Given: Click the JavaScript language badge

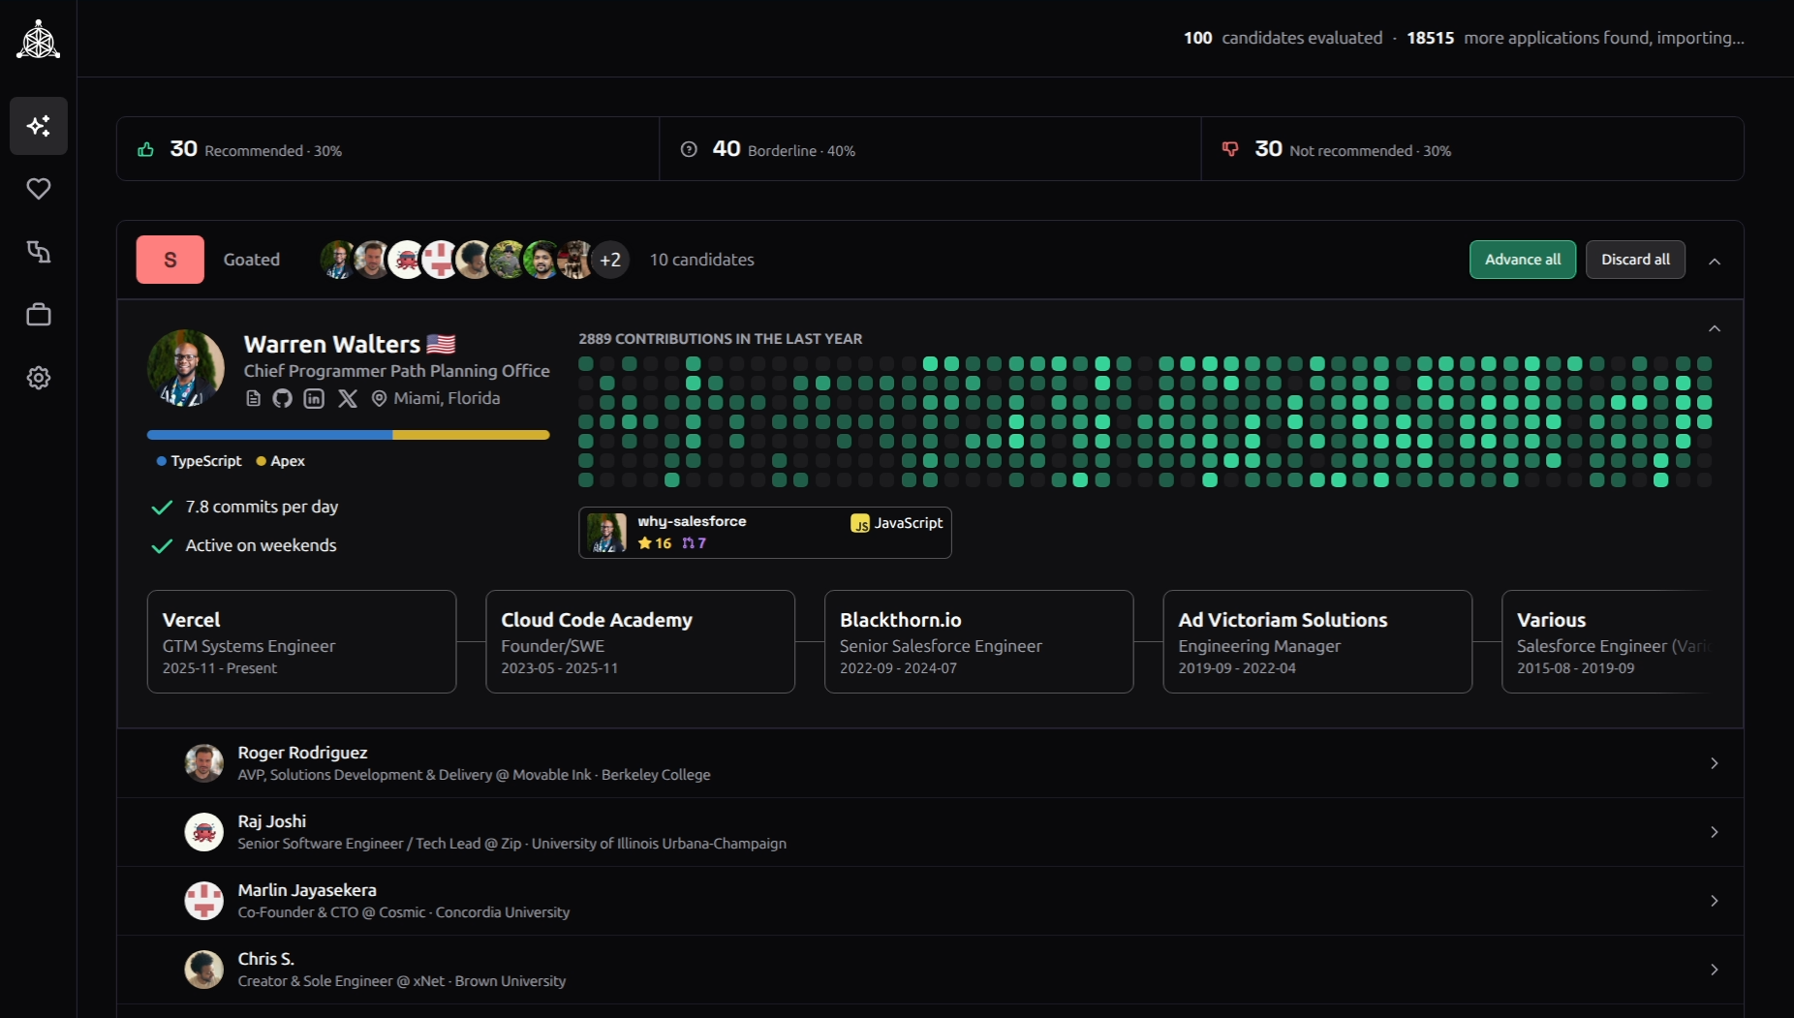Looking at the screenshot, I should 897,523.
